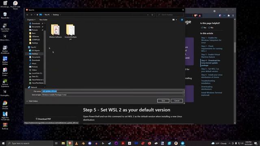This screenshot has height=146, width=260.
Task: Click Download PDF link in browser
Action: point(43,119)
